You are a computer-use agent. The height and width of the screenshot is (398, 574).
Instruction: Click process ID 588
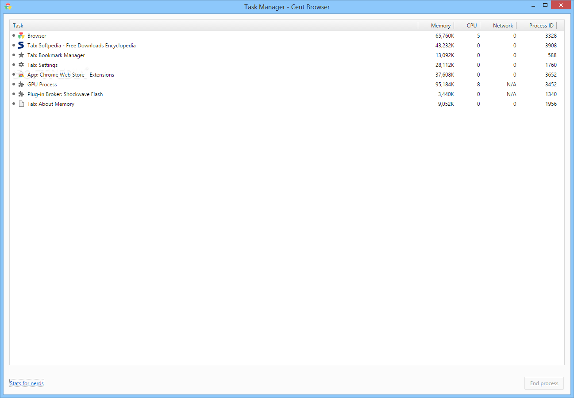point(552,55)
